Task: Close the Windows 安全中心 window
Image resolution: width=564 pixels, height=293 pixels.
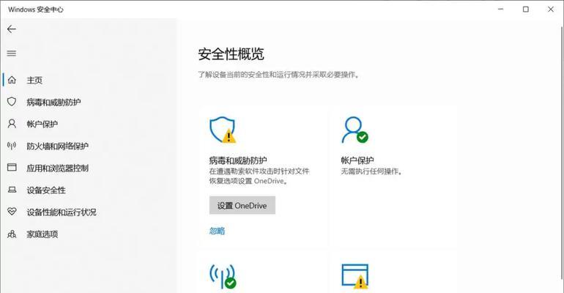Action: [551, 10]
